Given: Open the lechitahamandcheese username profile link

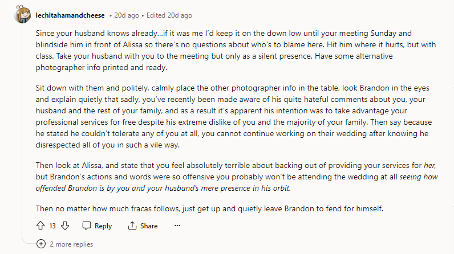Looking at the screenshot, I should [x=70, y=15].
